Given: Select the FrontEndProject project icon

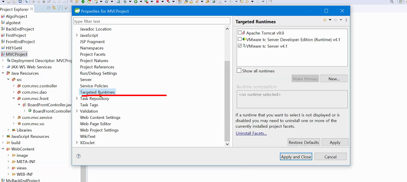Looking at the screenshot, I should click(3, 42).
